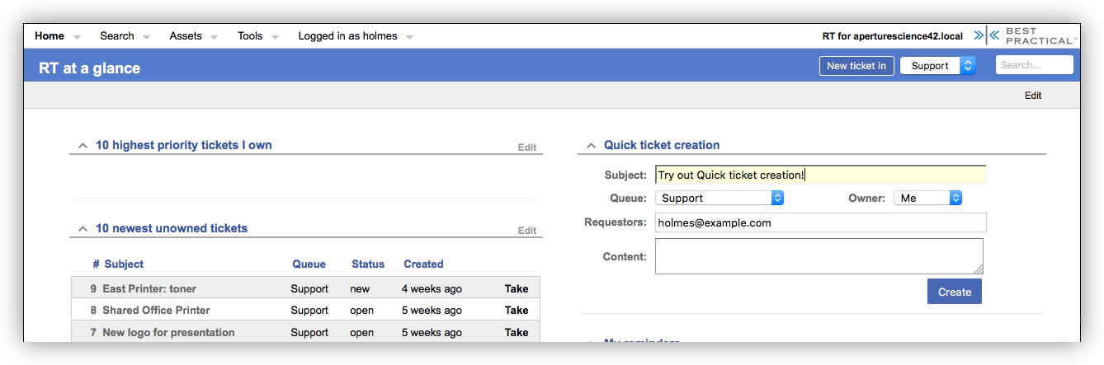Open the Logged in as holmes menu
1104x365 pixels.
pos(347,36)
